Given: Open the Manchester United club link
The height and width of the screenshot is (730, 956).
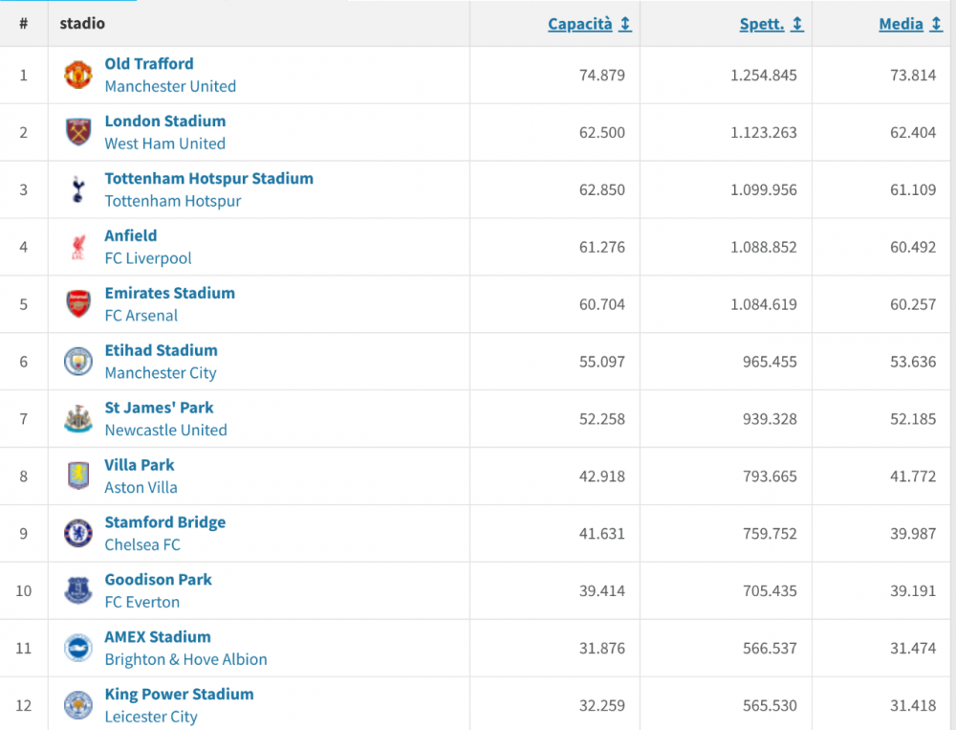Looking at the screenshot, I should [170, 86].
